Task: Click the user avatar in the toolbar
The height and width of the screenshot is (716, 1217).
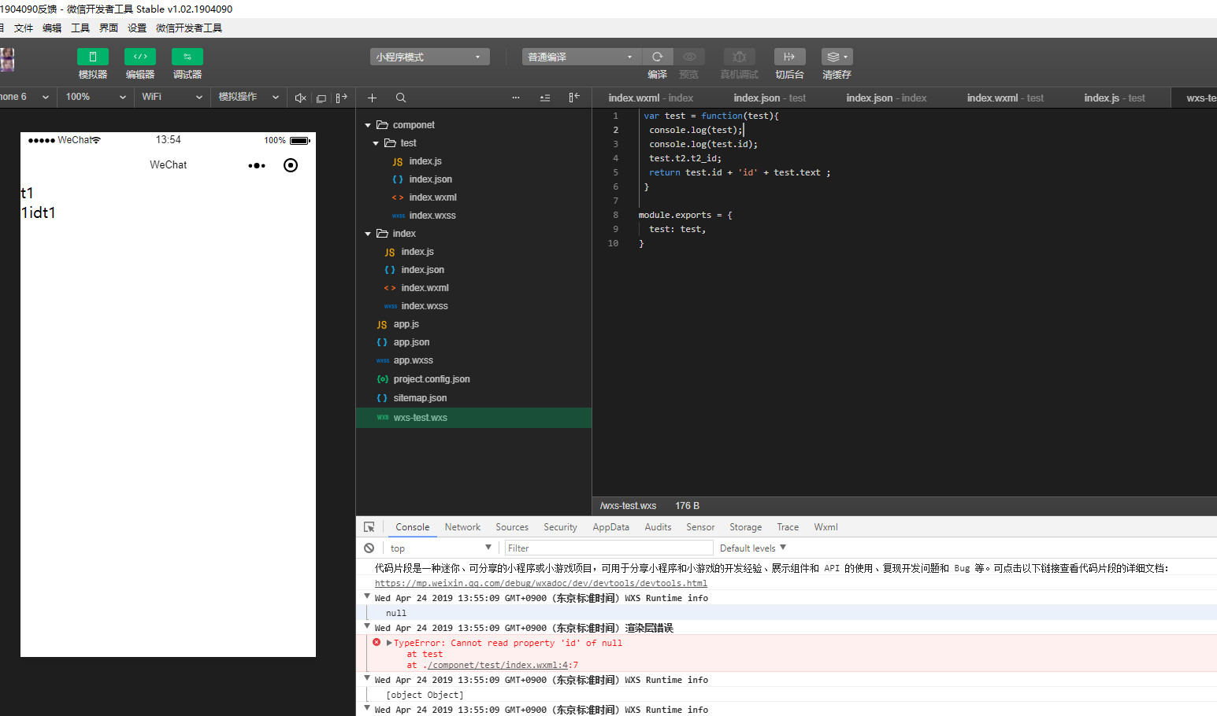Action: tap(7, 60)
